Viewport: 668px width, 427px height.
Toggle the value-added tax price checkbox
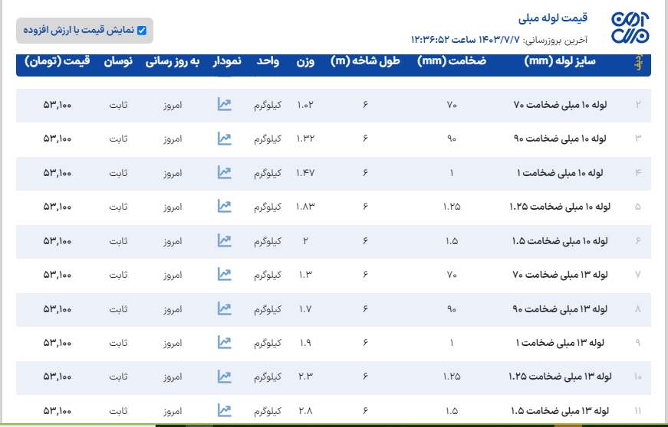click(141, 31)
